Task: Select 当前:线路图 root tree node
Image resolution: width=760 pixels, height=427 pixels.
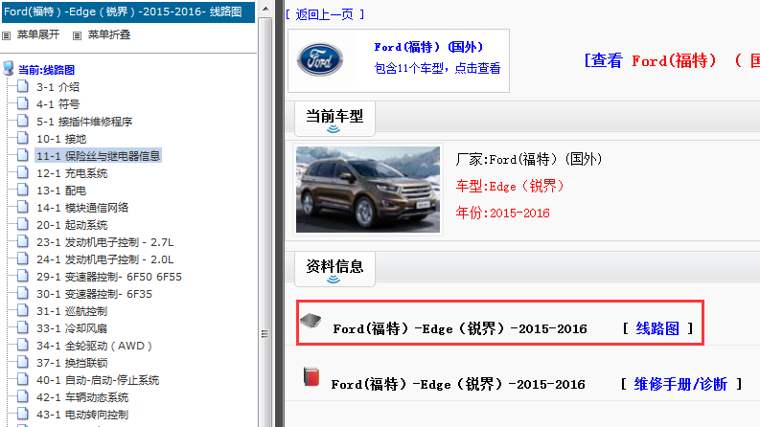Action: click(x=47, y=70)
